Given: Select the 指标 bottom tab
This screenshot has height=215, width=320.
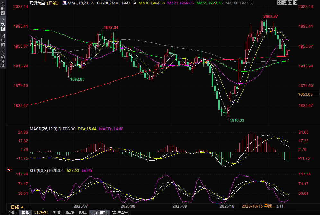Looking at the screenshot, I should pyautogui.click(x=13, y=212).
